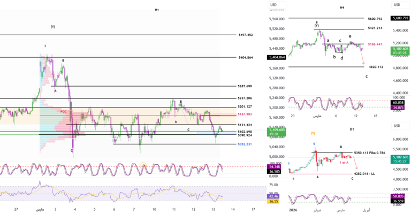The image size is (411, 214).
Task: Click the 5,600.792 price tag on H4 axis
Action: pos(401,18)
